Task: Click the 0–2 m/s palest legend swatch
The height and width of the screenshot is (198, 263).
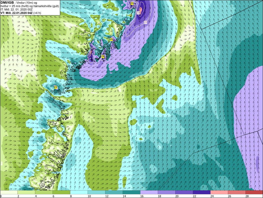Action: [x=9, y=192]
